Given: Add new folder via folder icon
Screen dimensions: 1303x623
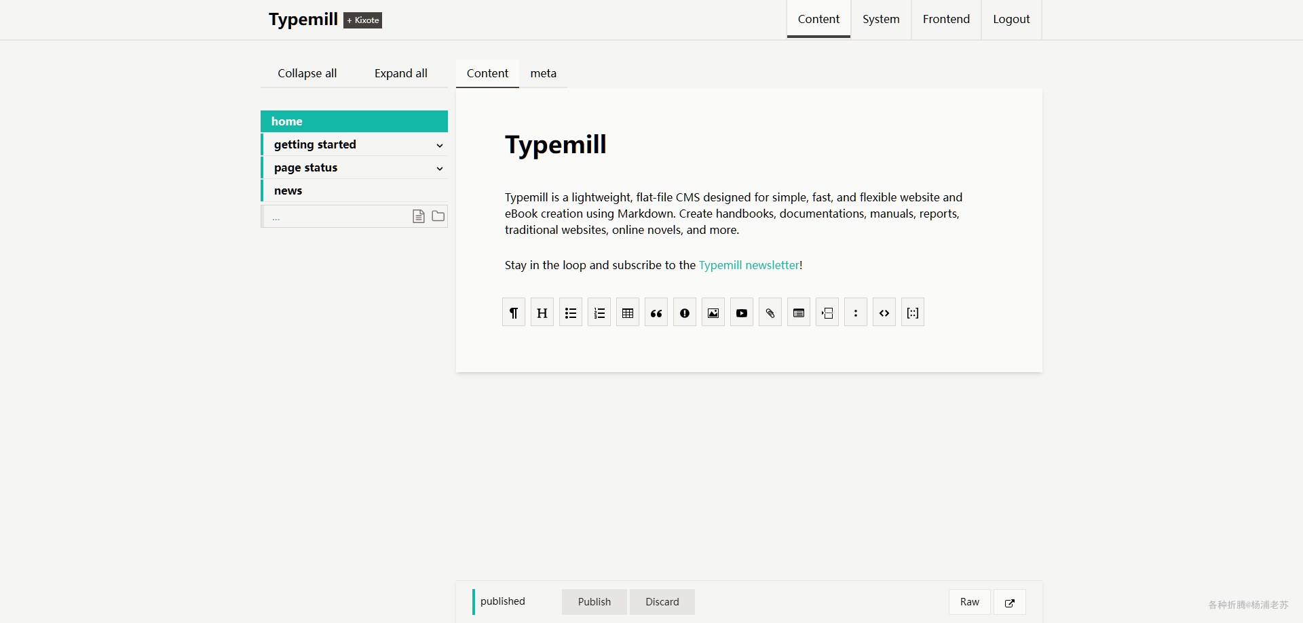Looking at the screenshot, I should coord(438,216).
